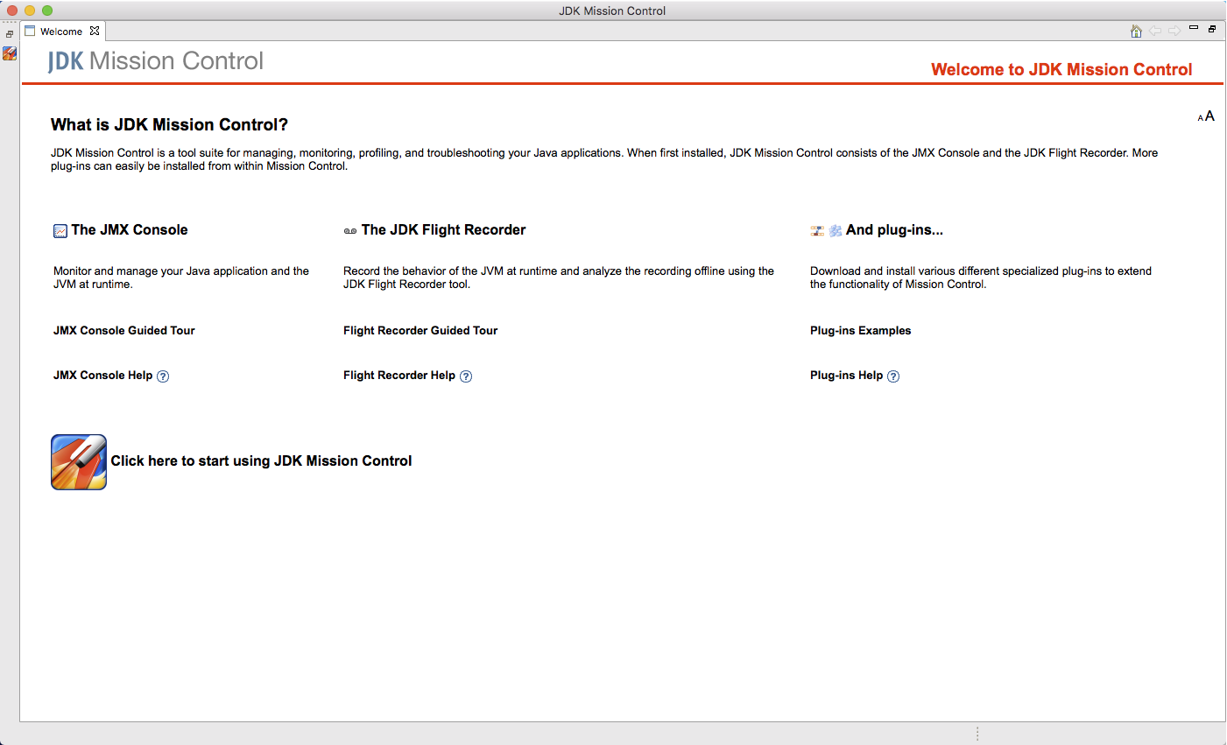
Task: Open JMX Console Help link
Action: [x=102, y=375]
